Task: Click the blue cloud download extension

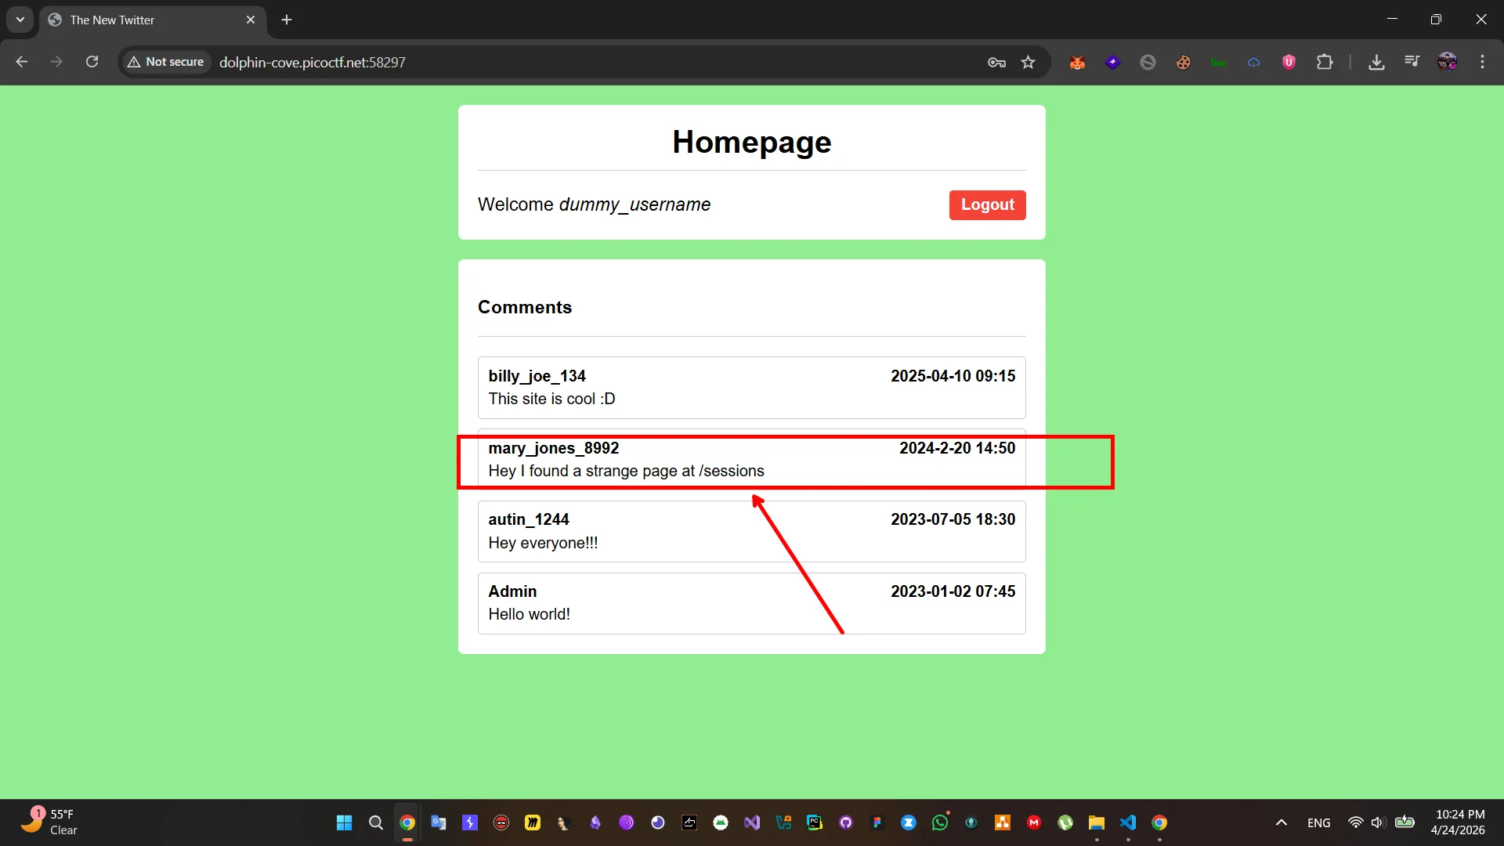Action: click(1253, 62)
